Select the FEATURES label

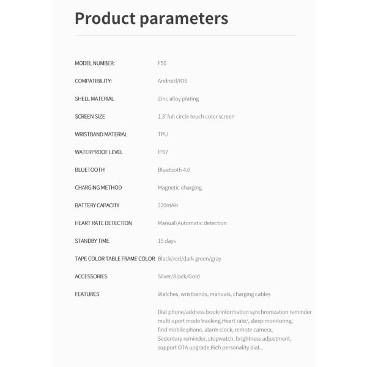pyautogui.click(x=87, y=294)
